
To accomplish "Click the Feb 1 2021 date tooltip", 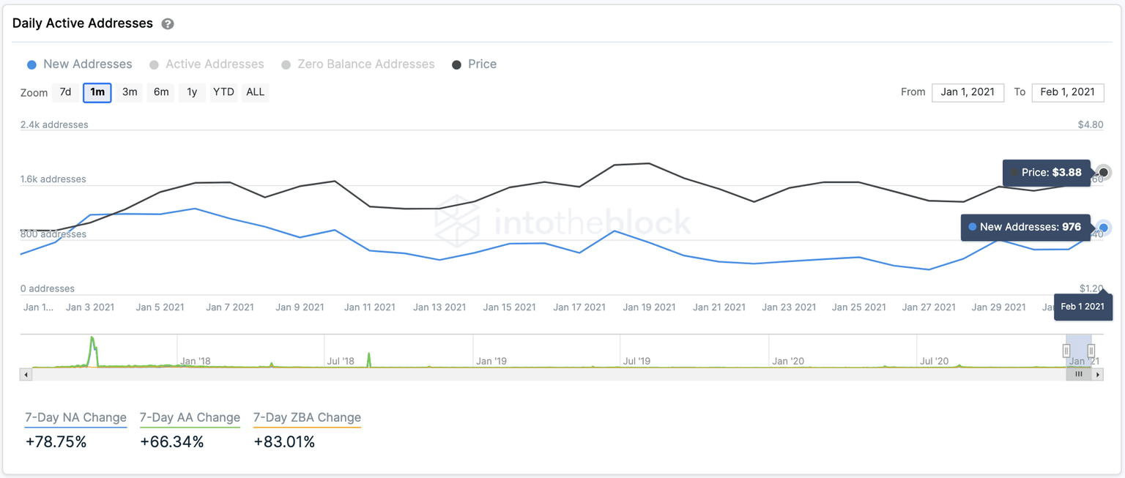I will tap(1083, 307).
